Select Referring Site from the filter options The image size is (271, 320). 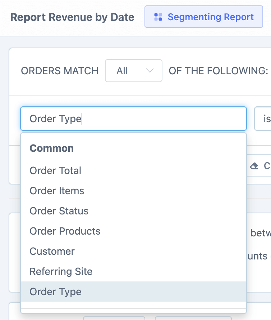(61, 271)
